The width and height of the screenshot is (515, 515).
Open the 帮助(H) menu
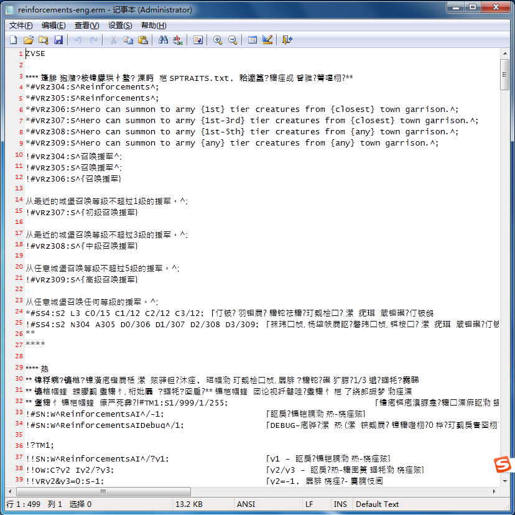153,25
